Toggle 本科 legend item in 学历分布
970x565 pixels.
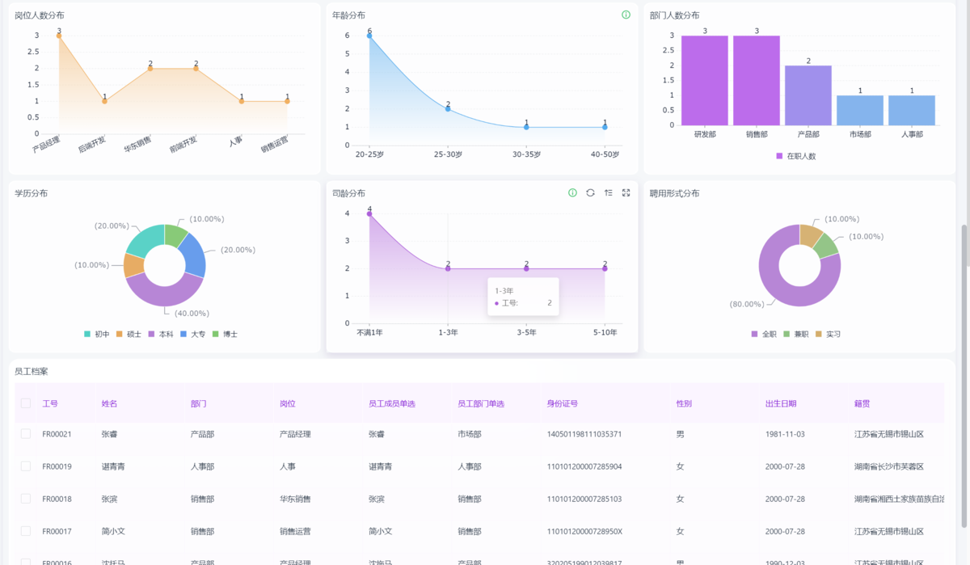point(161,334)
